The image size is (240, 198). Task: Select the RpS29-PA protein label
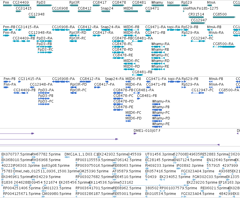pyautogui.click(x=190, y=84)
